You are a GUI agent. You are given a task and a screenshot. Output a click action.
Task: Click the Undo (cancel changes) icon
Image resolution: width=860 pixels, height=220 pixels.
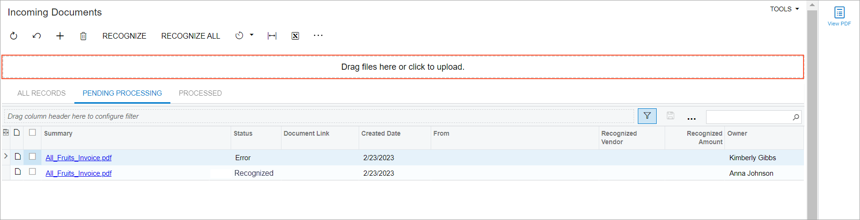click(37, 36)
